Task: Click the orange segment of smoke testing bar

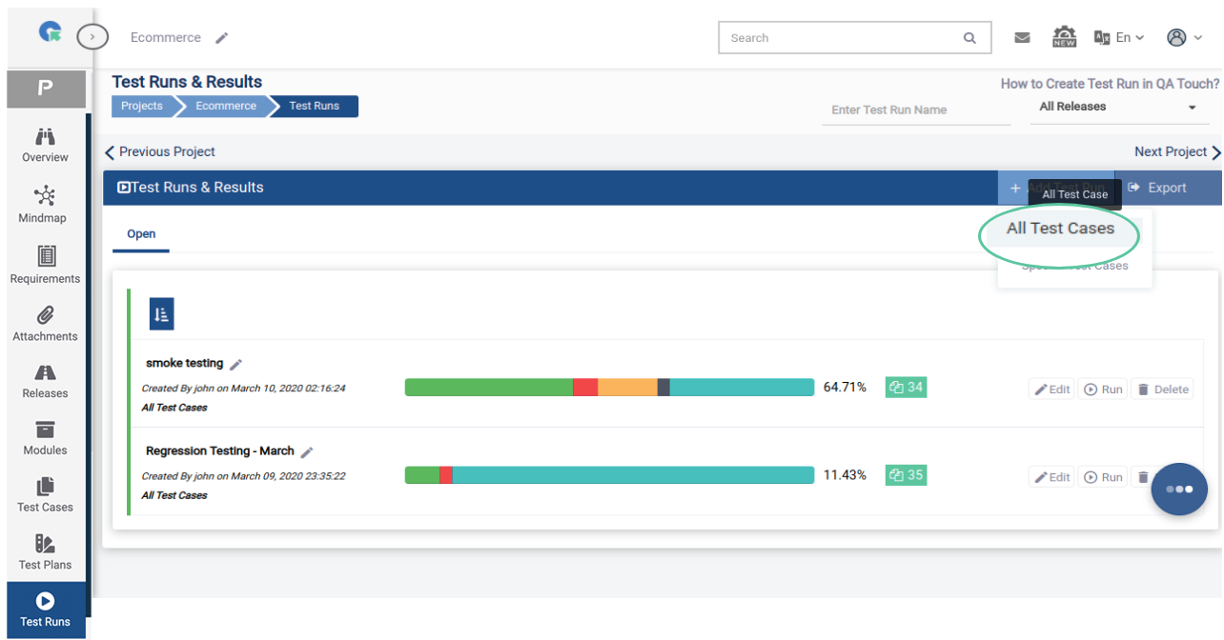Action: (627, 388)
